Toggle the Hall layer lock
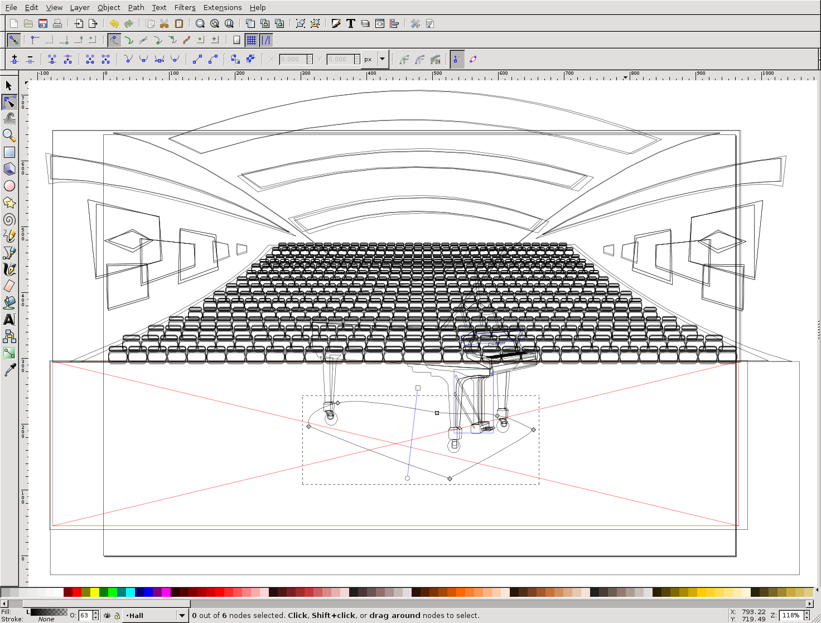Viewport: 821px width, 623px height. [x=117, y=616]
